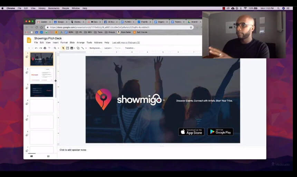Open the SuC Course bookmark
The image size is (297, 177).
click(x=140, y=32)
